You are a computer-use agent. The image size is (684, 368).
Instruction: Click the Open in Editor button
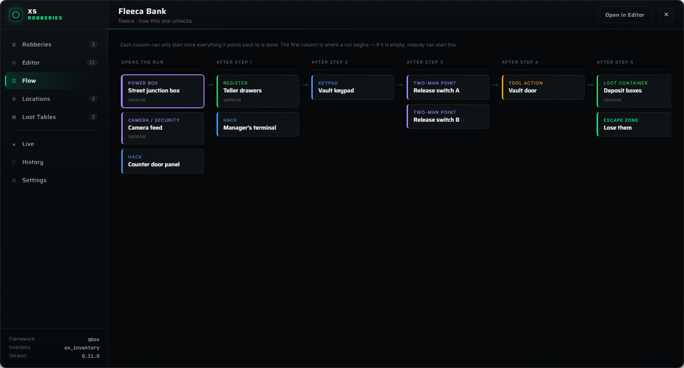pos(625,15)
